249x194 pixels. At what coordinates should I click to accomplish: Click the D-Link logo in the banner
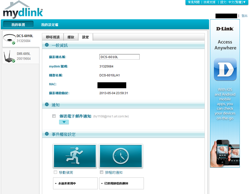(x=225, y=29)
